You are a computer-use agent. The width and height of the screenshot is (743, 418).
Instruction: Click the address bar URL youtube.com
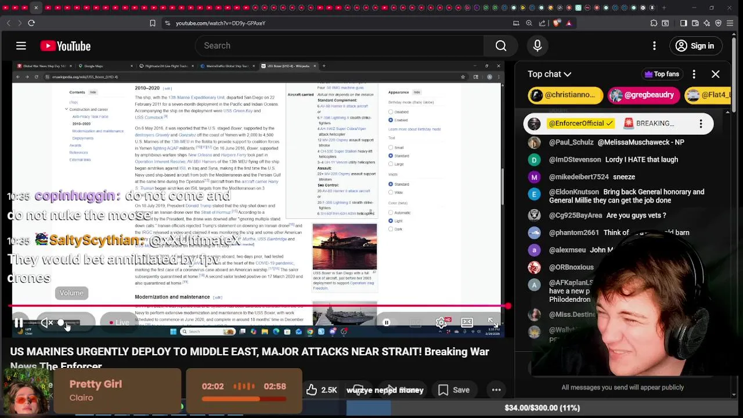click(221, 23)
